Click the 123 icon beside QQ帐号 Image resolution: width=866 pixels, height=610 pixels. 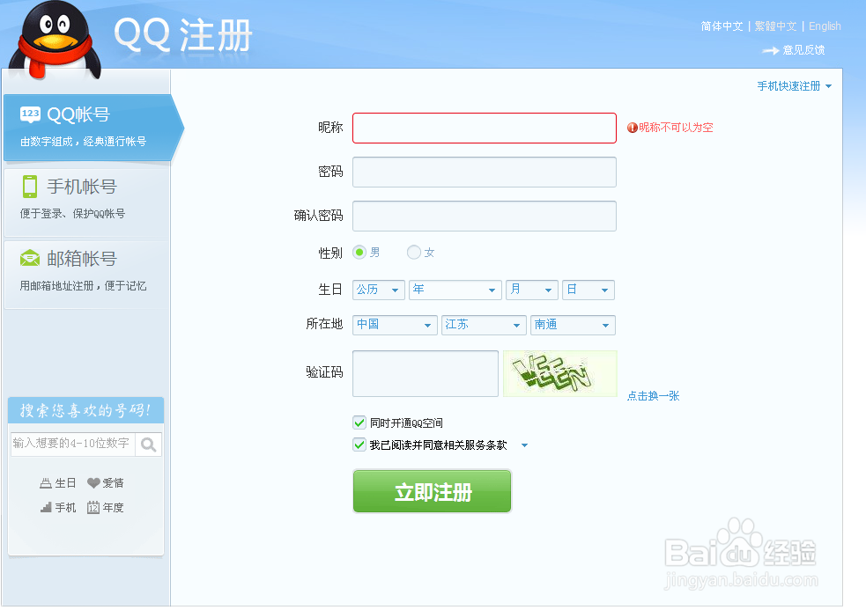click(x=30, y=114)
